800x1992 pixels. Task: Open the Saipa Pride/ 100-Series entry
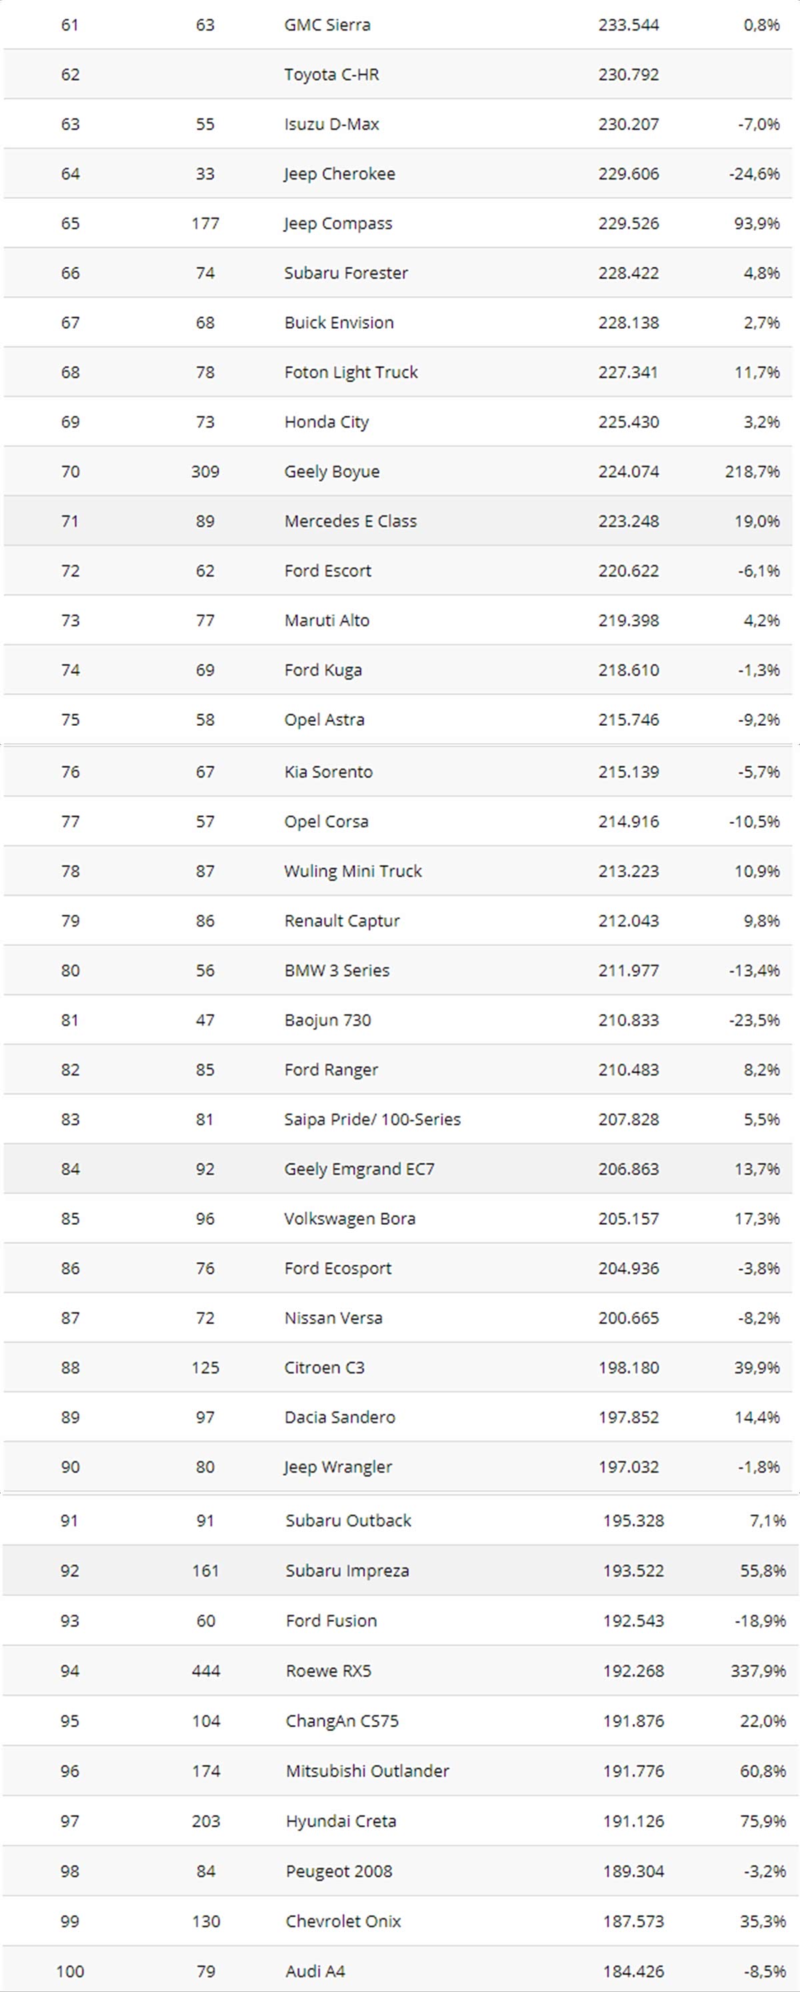pos(372,1119)
